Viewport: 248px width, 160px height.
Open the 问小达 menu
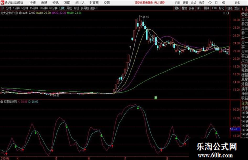click(80, 3)
